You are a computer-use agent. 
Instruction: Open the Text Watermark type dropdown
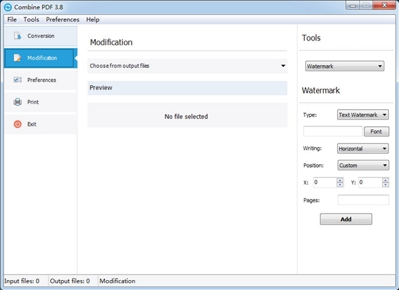363,115
